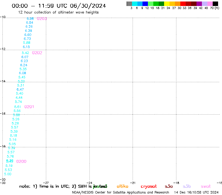The height and width of the screenshot is (195, 222).
Task: Click wave height value 5.74
Action: click(18, 102)
